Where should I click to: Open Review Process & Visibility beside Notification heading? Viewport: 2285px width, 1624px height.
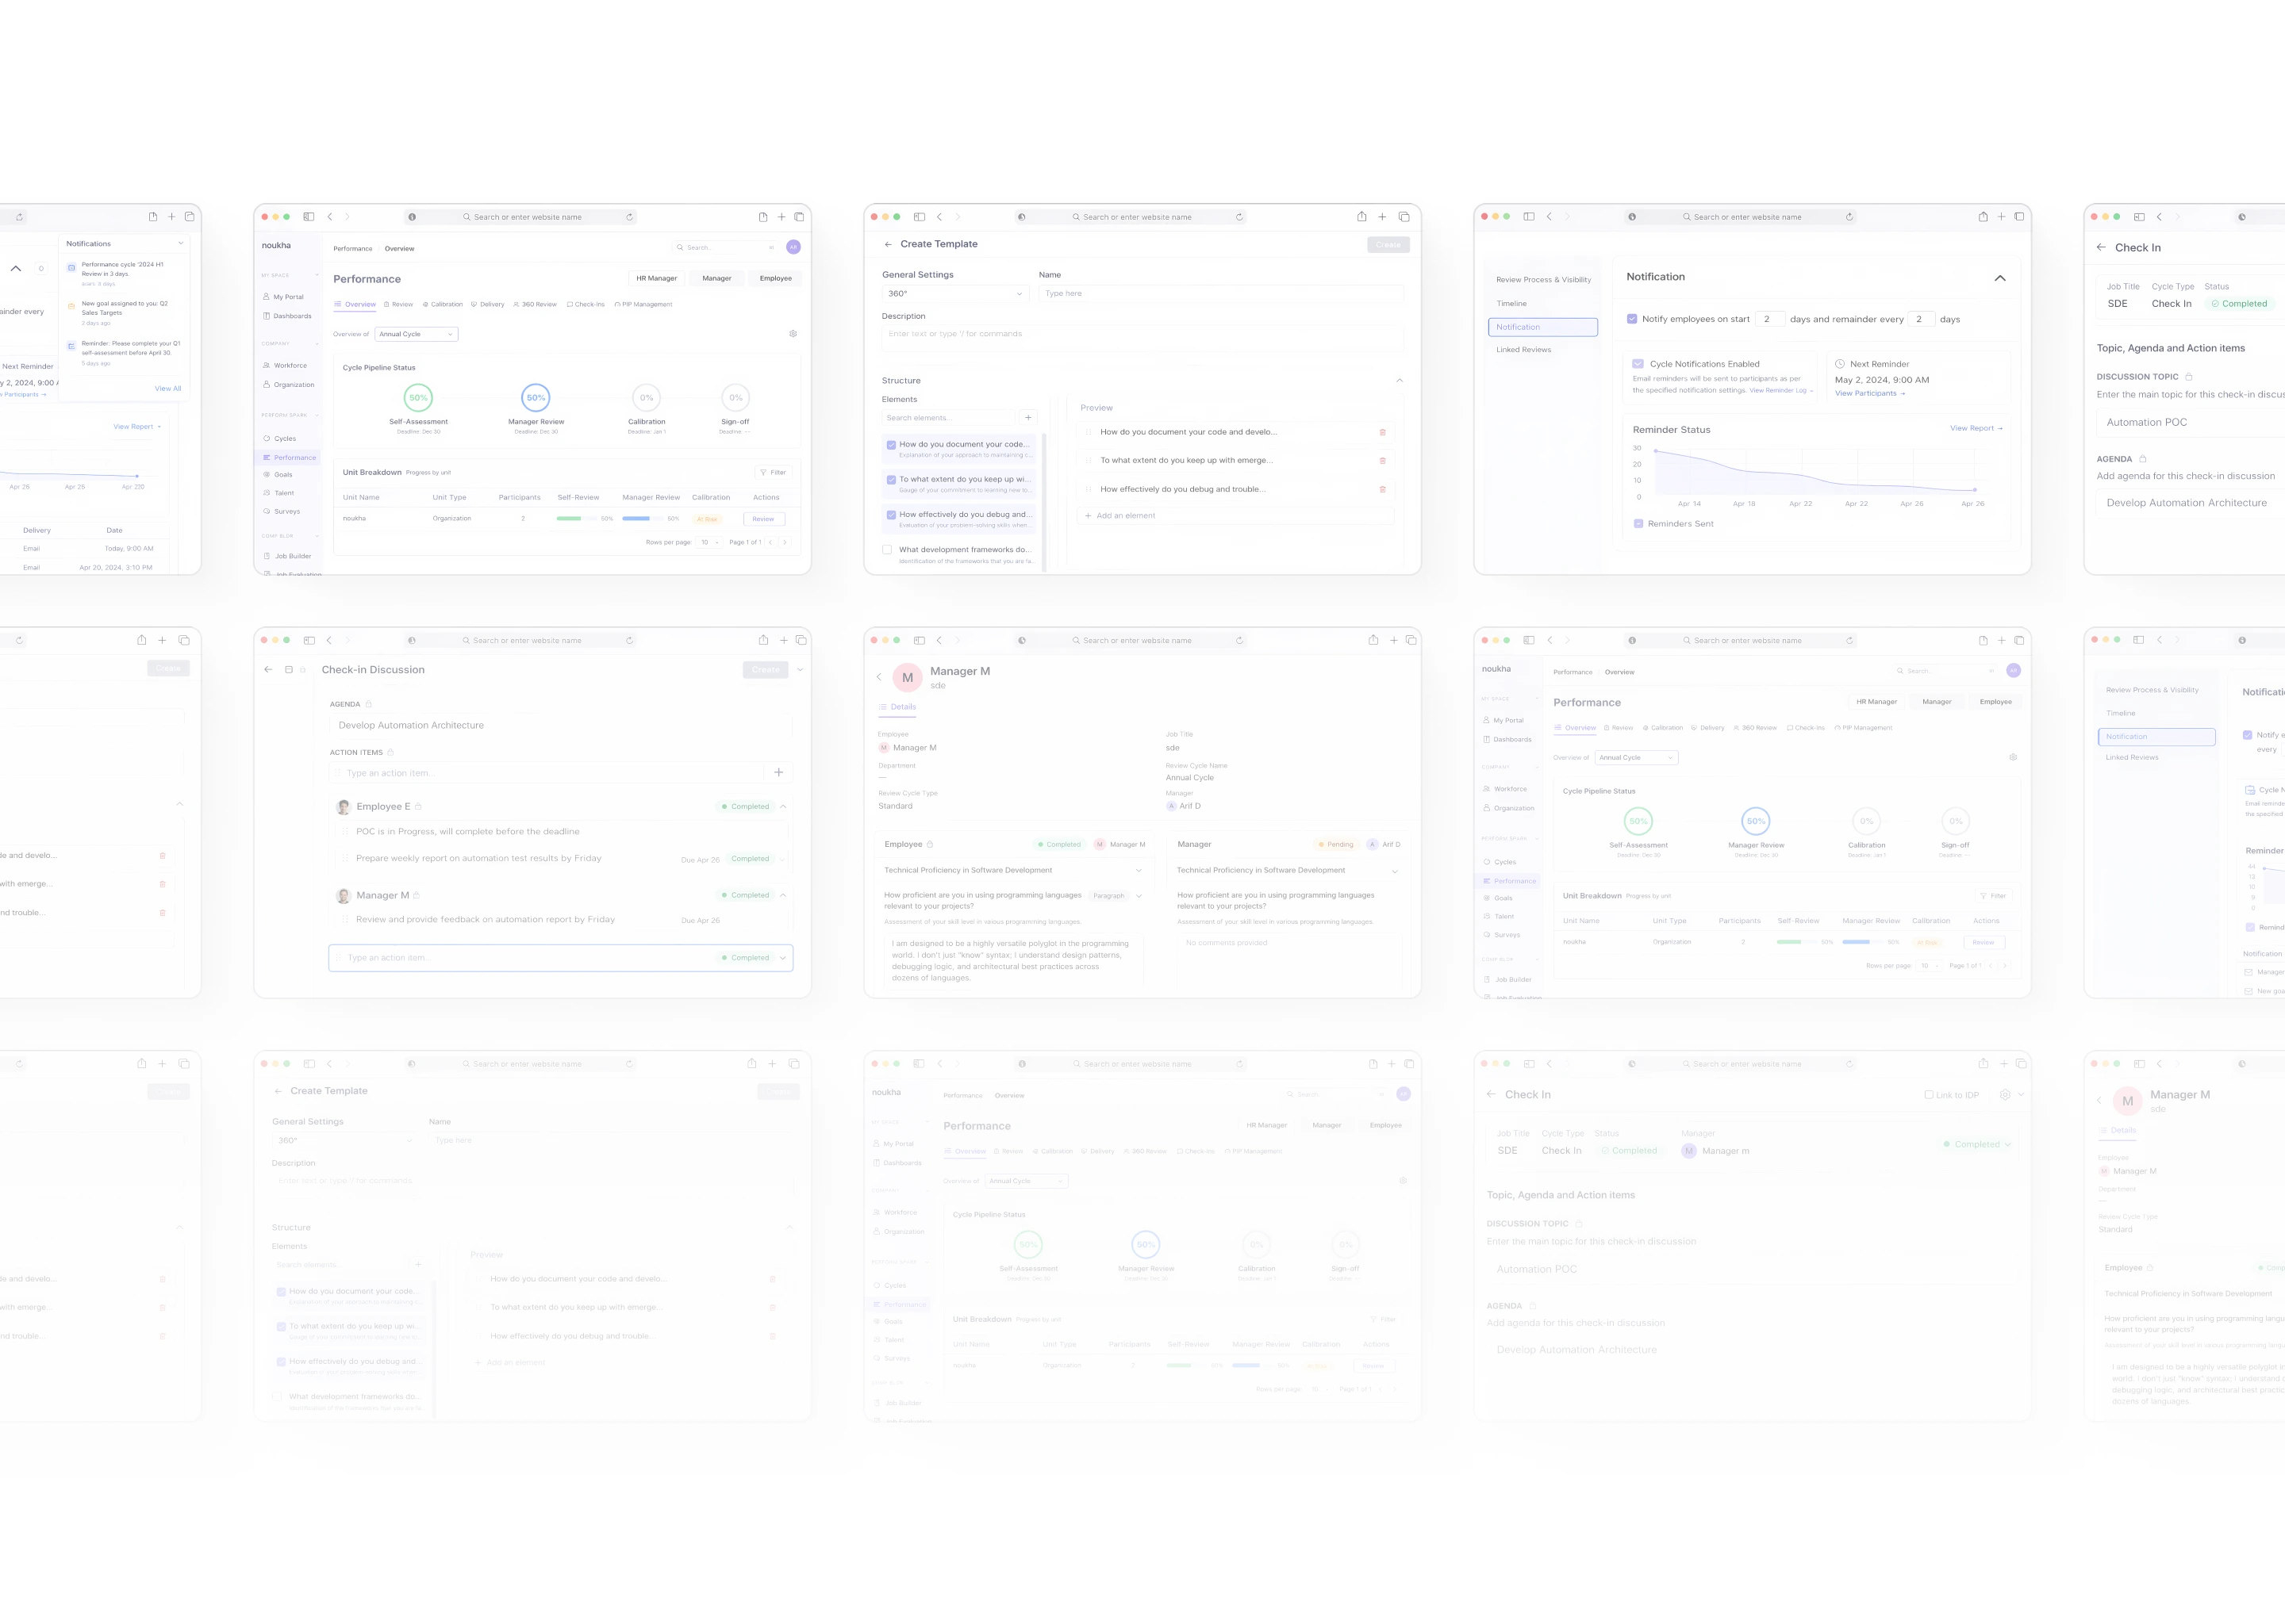[1542, 280]
